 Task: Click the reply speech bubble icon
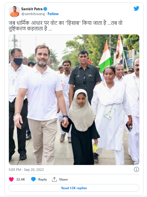pyautogui.click(x=33, y=179)
